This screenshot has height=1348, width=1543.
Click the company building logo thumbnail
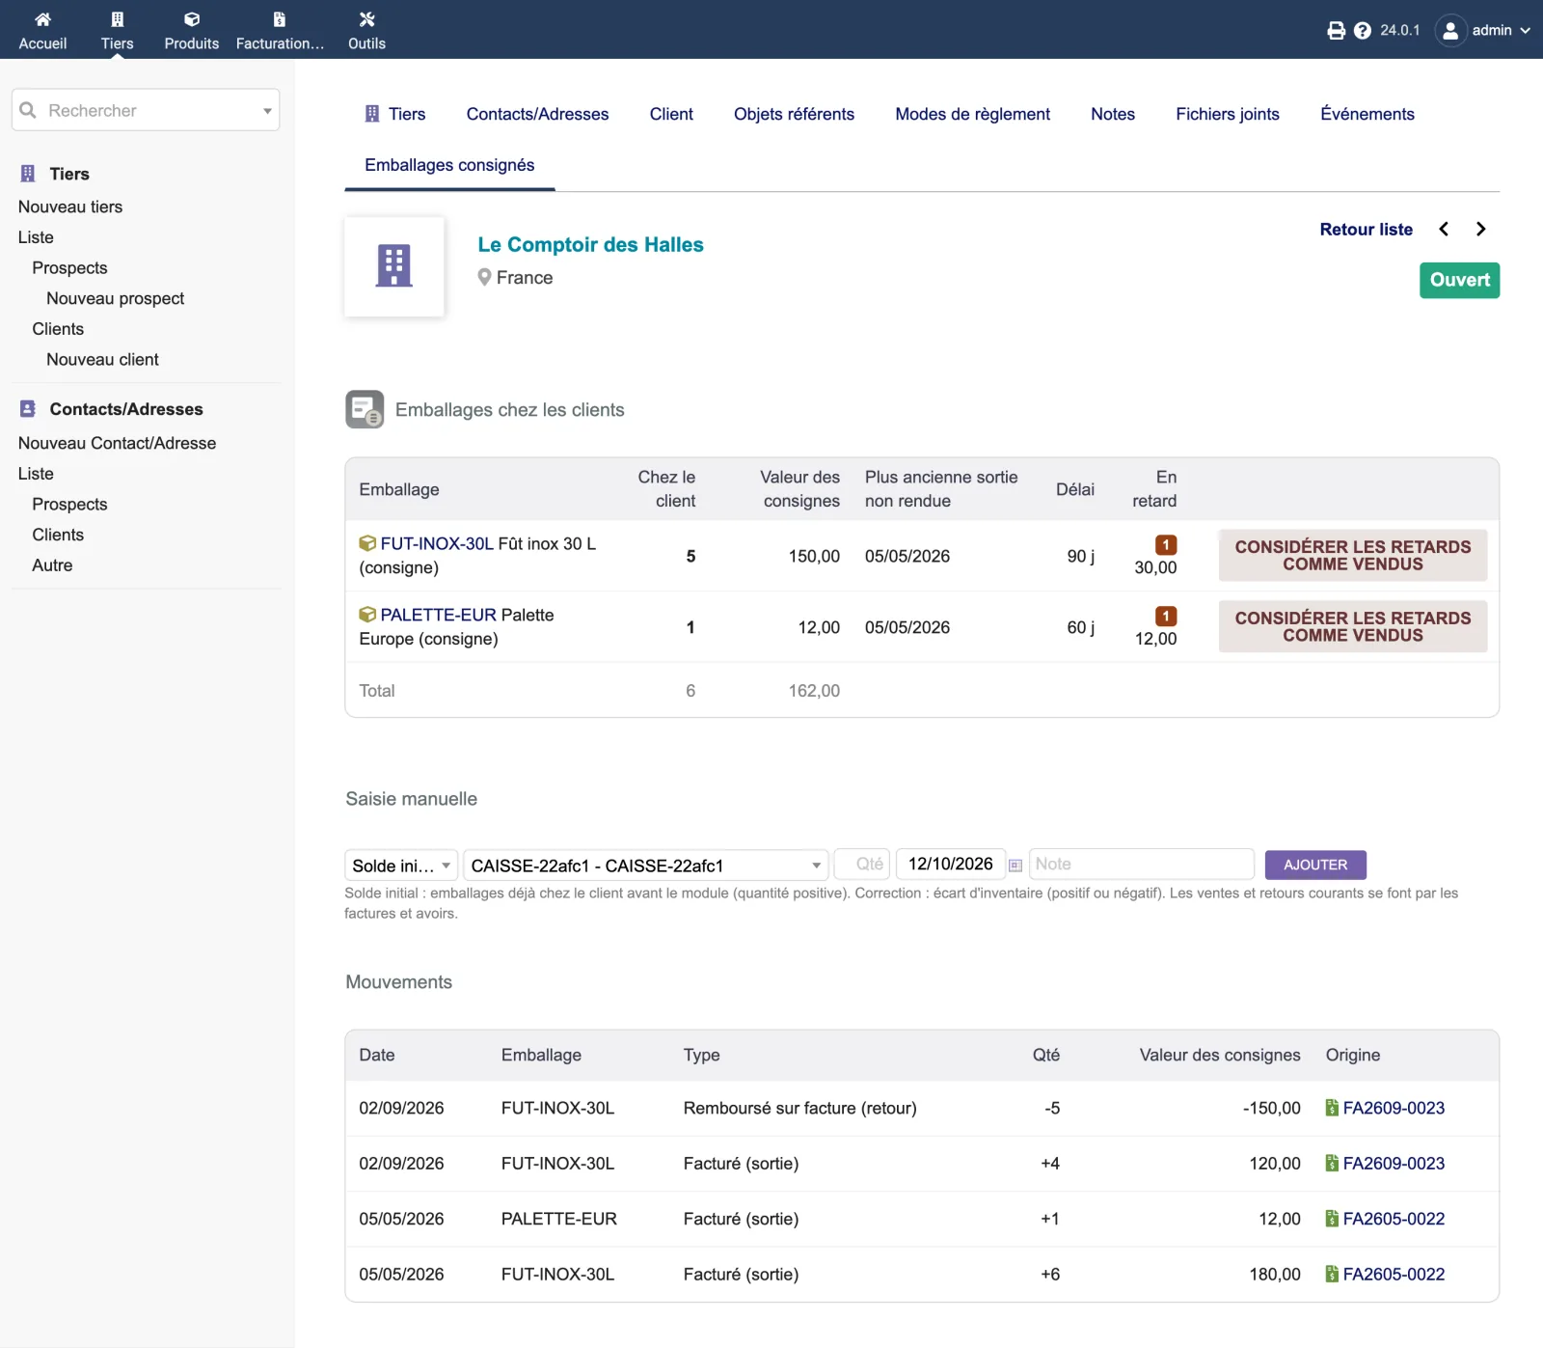[x=394, y=266]
